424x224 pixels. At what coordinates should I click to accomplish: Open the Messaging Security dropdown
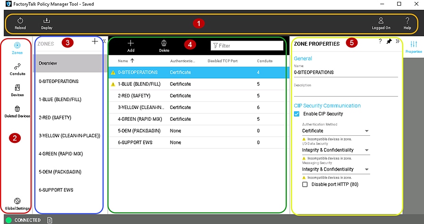coord(336,169)
